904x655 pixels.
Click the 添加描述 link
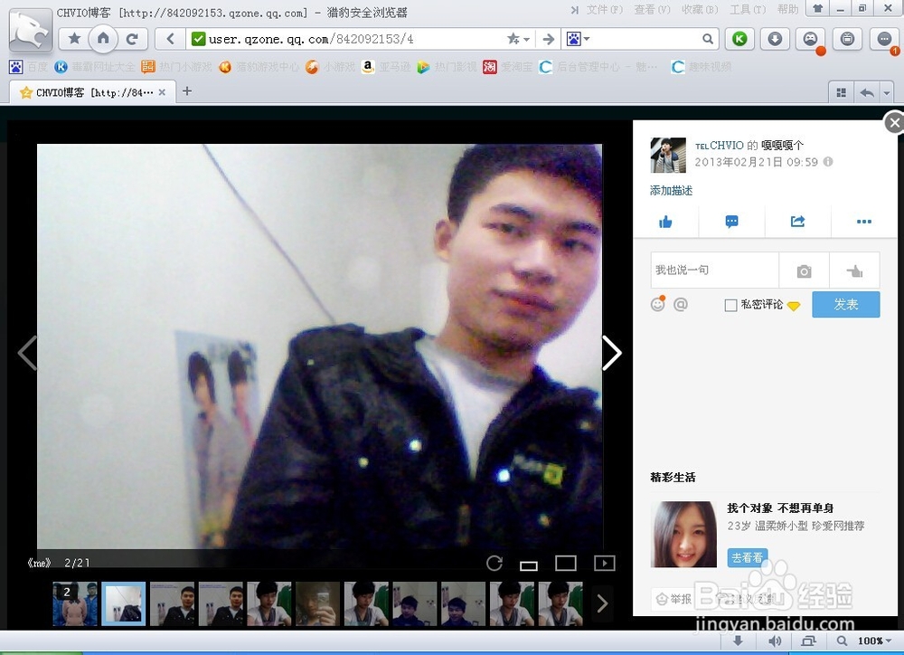671,191
